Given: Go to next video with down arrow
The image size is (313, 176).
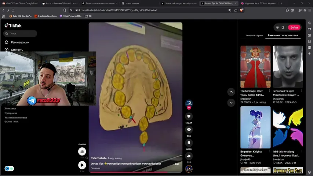Looking at the screenshot, I should coord(231,103).
